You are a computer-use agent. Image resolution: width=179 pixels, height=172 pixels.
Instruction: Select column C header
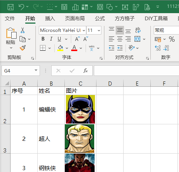[81, 83]
